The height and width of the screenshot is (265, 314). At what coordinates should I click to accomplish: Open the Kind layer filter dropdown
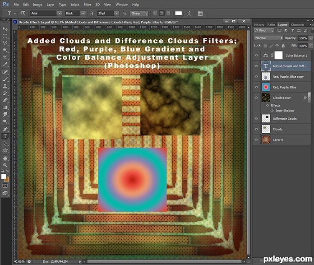point(264,30)
